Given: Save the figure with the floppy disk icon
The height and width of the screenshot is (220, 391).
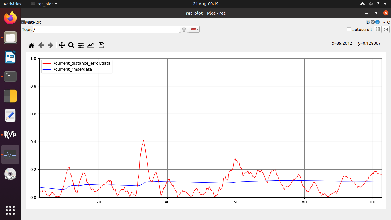Looking at the screenshot, I should [101, 45].
